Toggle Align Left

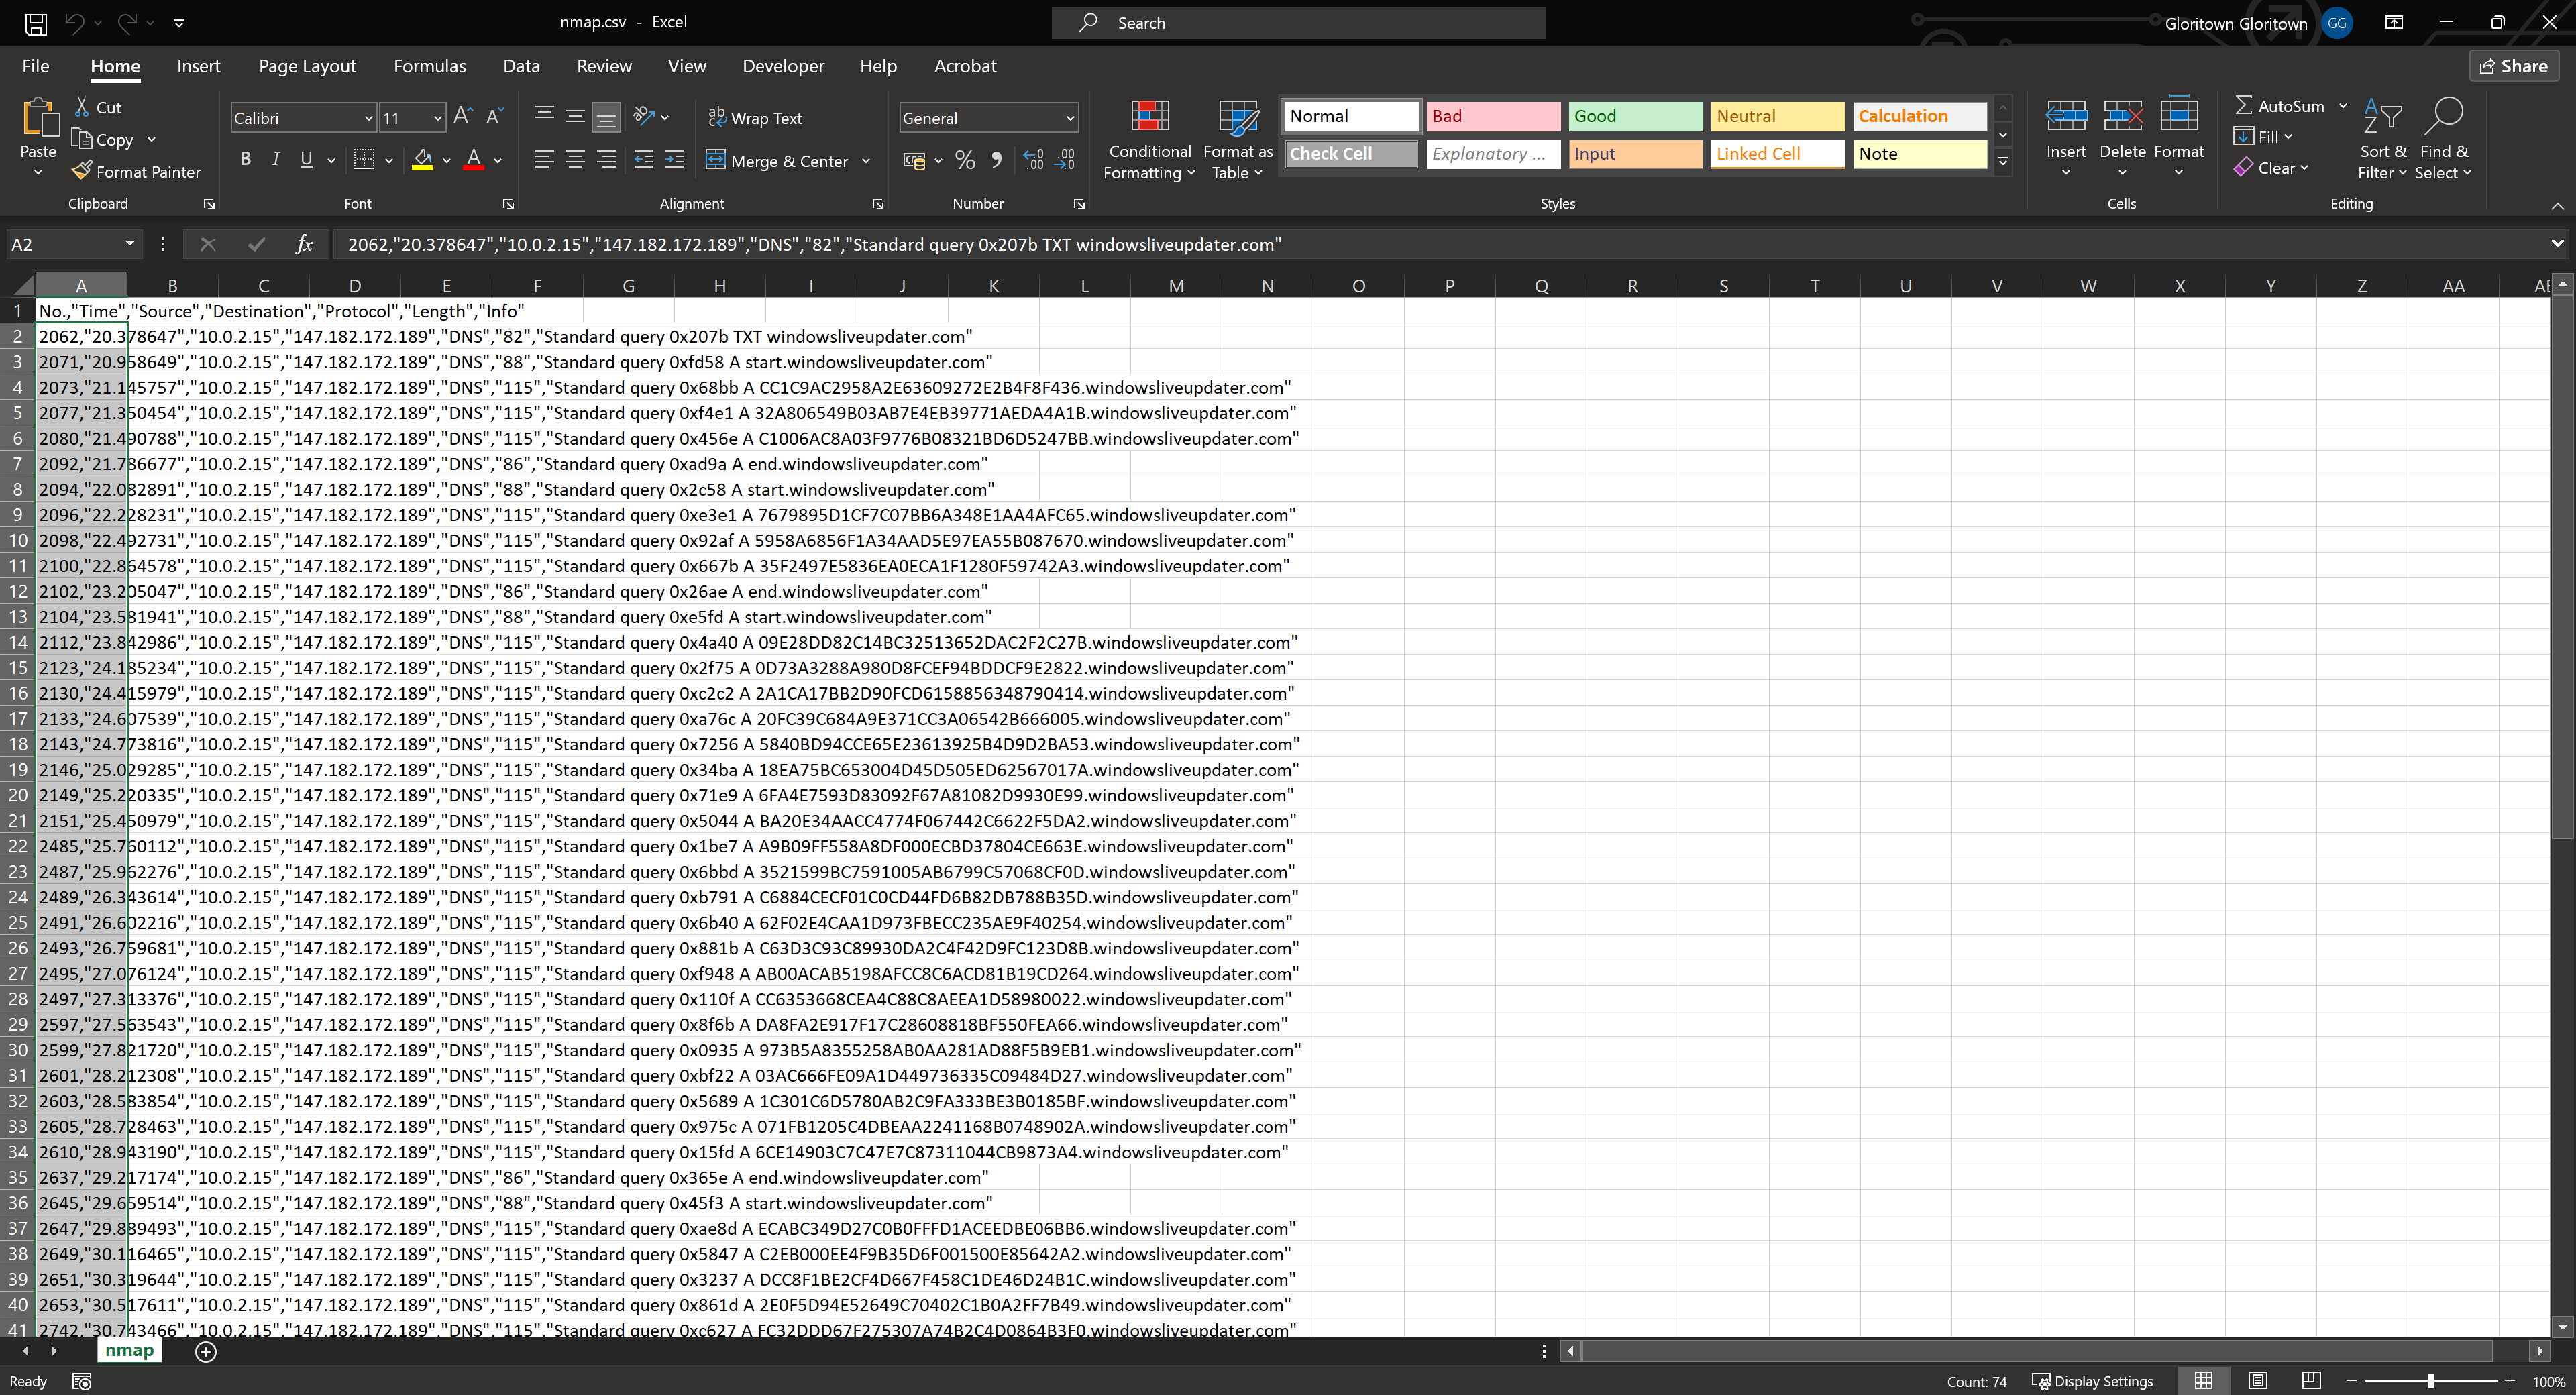pos(544,160)
